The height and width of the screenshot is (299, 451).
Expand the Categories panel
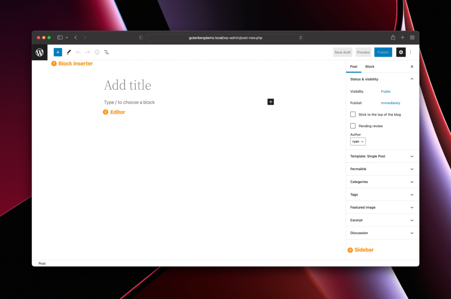pyautogui.click(x=382, y=182)
